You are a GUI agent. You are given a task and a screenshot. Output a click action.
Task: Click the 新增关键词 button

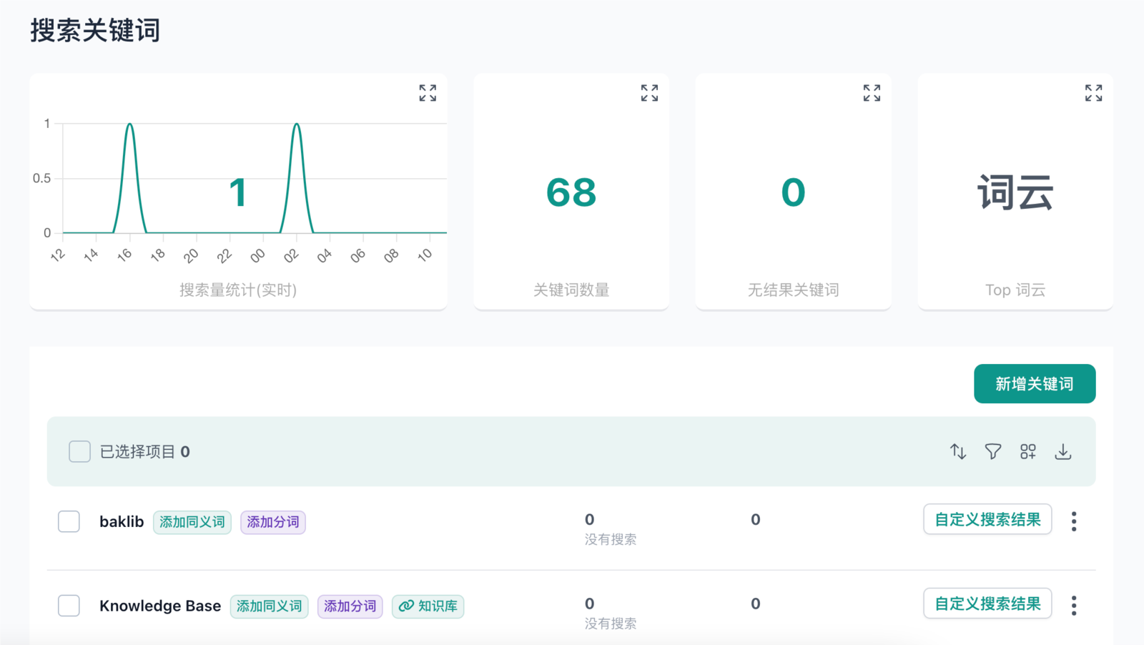(x=1035, y=384)
